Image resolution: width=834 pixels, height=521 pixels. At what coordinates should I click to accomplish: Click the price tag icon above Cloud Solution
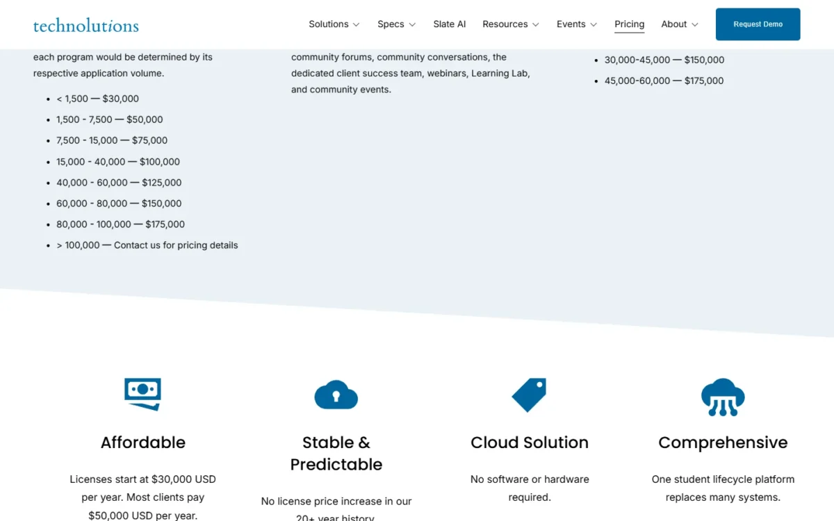pyautogui.click(x=530, y=395)
